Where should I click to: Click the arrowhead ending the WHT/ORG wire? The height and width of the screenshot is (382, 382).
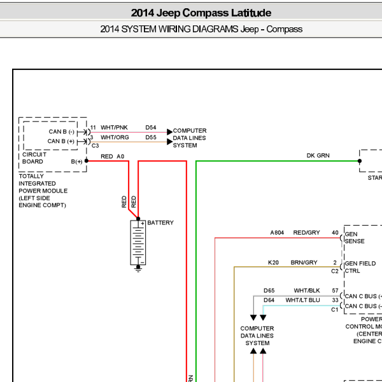coord(169,142)
